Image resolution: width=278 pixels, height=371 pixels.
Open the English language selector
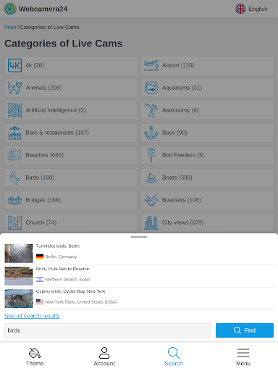254,9
